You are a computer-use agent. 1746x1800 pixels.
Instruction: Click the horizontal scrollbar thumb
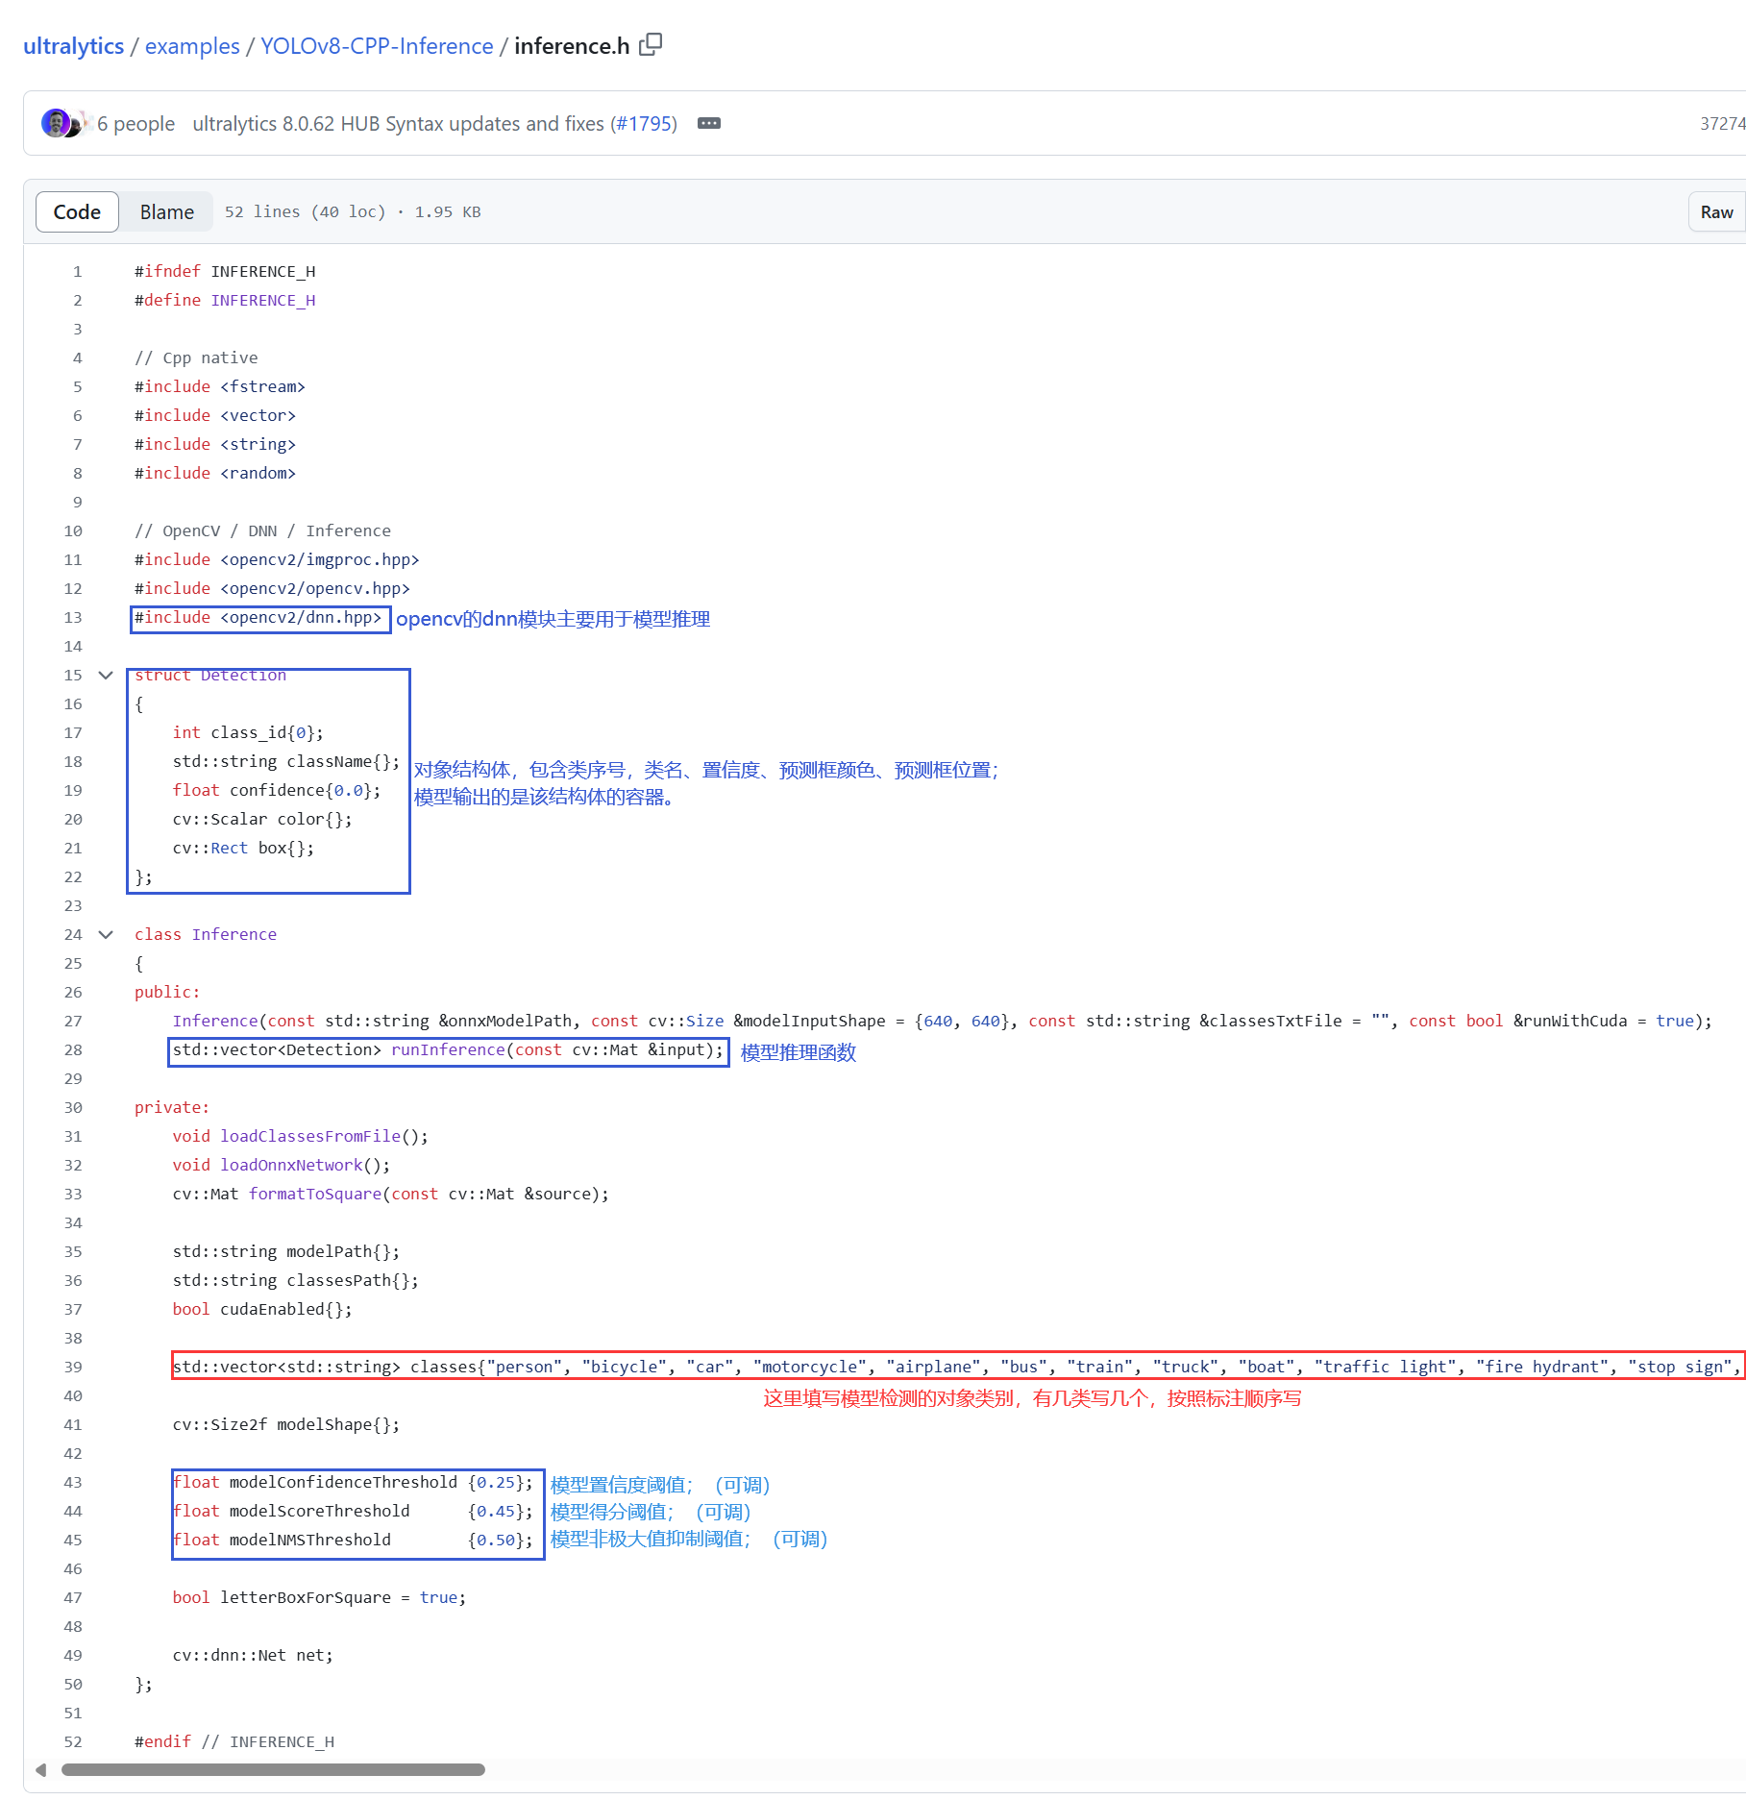pyautogui.click(x=273, y=1769)
